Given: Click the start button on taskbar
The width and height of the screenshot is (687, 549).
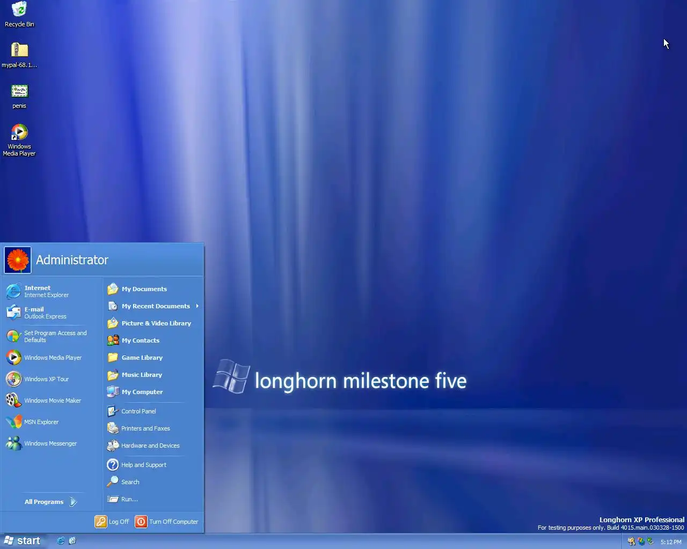Looking at the screenshot, I should click(x=23, y=541).
